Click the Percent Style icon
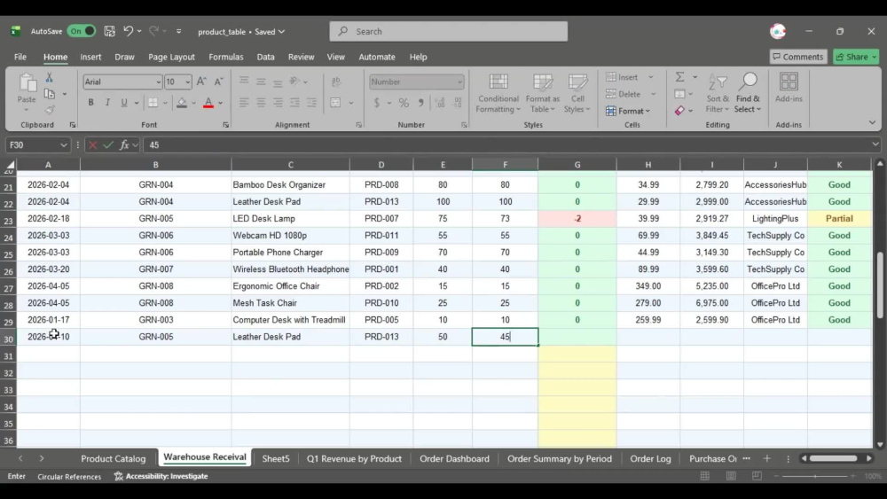This screenshot has height=499, width=887. coord(404,102)
